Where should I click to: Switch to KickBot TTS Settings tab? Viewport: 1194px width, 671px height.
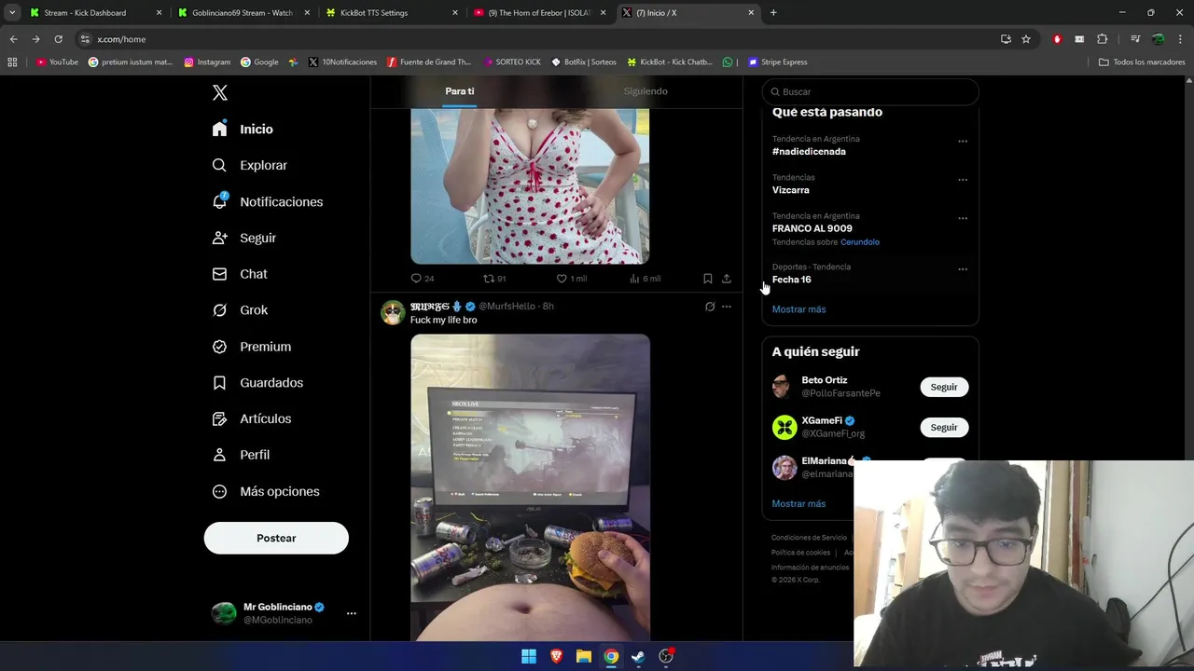tap(392, 13)
